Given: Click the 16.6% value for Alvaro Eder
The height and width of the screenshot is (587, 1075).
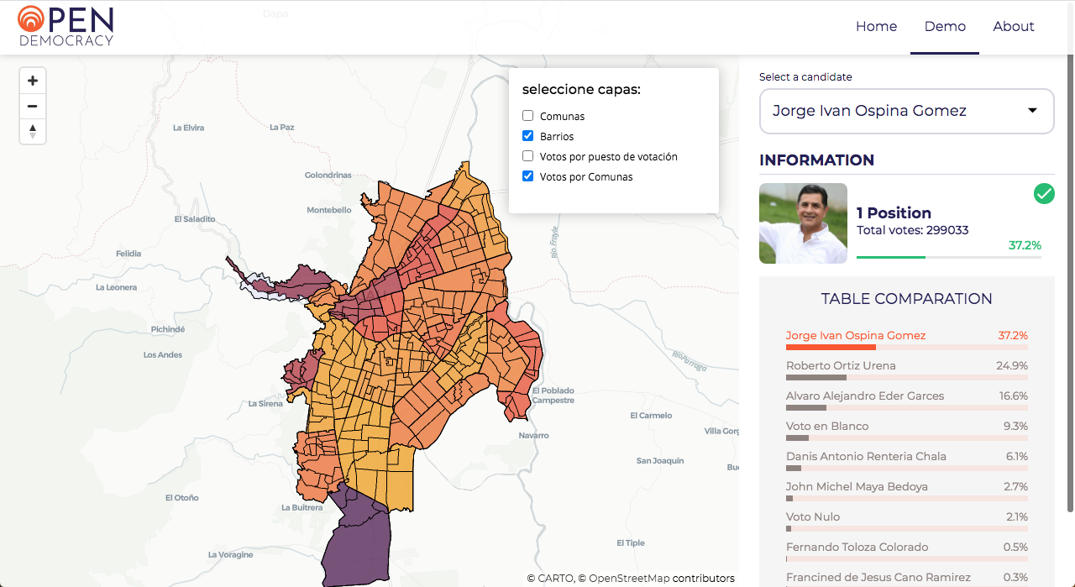Looking at the screenshot, I should click(x=1013, y=396).
